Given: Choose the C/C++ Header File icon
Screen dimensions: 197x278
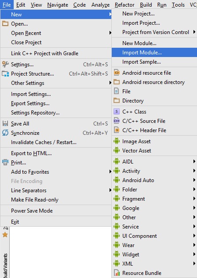Looking at the screenshot, I should click(x=117, y=130).
